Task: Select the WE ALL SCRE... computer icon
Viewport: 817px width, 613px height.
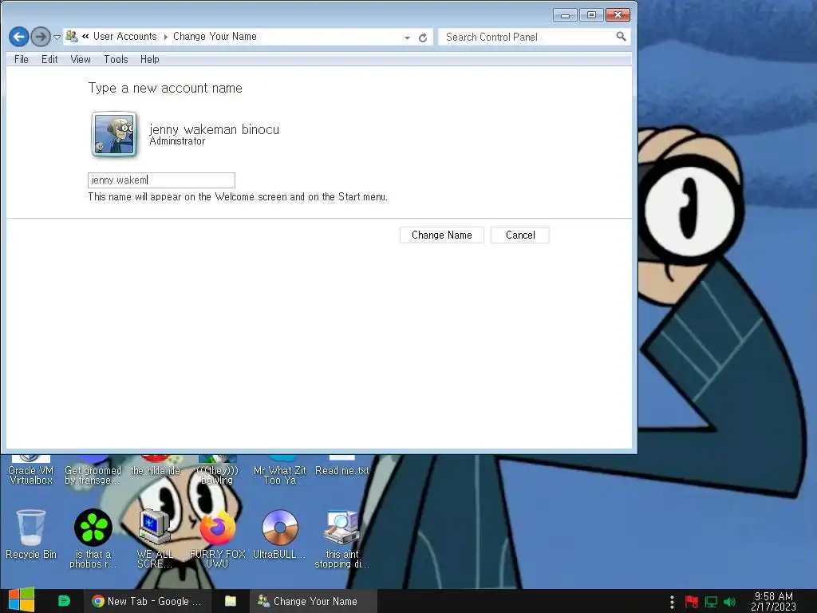Action: click(155, 539)
